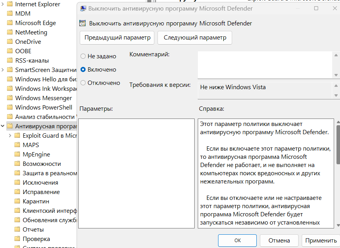This screenshot has width=340, height=248.
Task: Click the Windows PowerShell folder icon
Action: tap(10, 108)
